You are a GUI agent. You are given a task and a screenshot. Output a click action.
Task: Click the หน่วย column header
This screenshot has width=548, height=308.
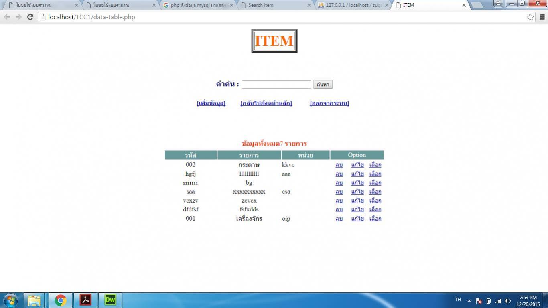coord(305,155)
